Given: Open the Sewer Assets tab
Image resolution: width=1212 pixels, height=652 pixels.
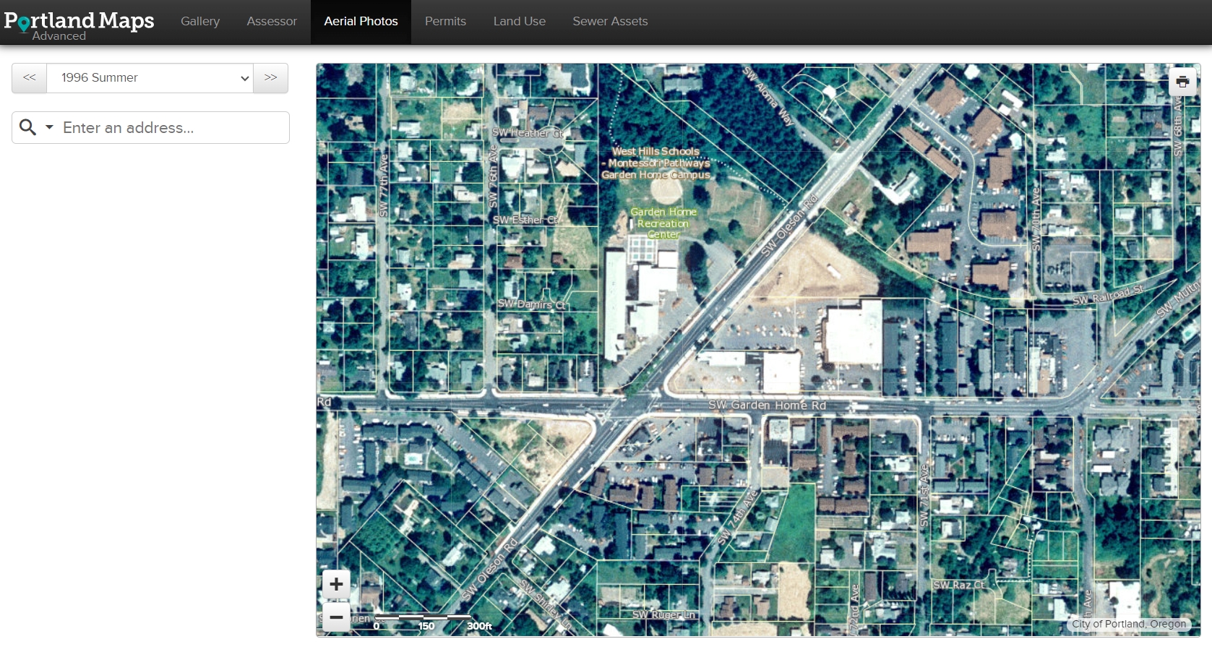Looking at the screenshot, I should (x=610, y=22).
